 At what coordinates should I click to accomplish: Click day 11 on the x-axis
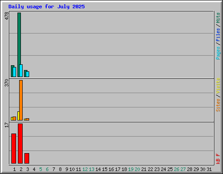tap(78, 169)
